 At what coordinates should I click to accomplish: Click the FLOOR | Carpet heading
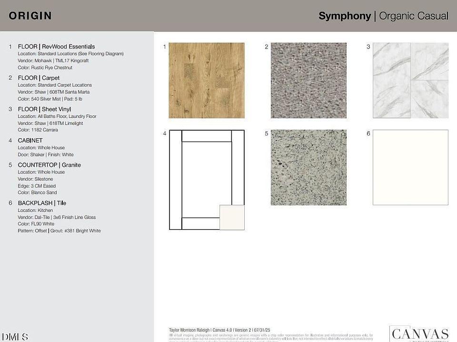(x=39, y=78)
